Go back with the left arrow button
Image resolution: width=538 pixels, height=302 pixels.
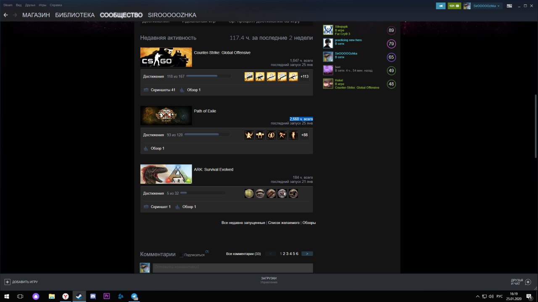coord(5,15)
